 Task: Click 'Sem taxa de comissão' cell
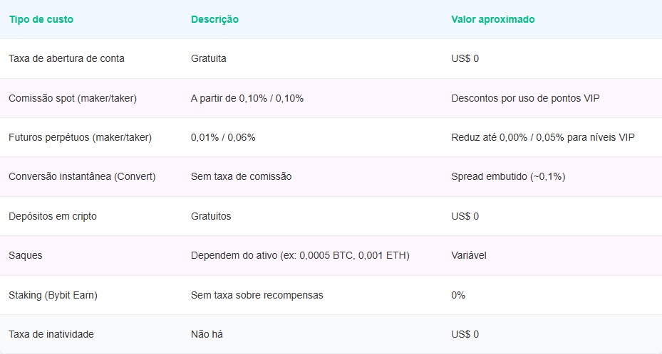click(x=241, y=176)
